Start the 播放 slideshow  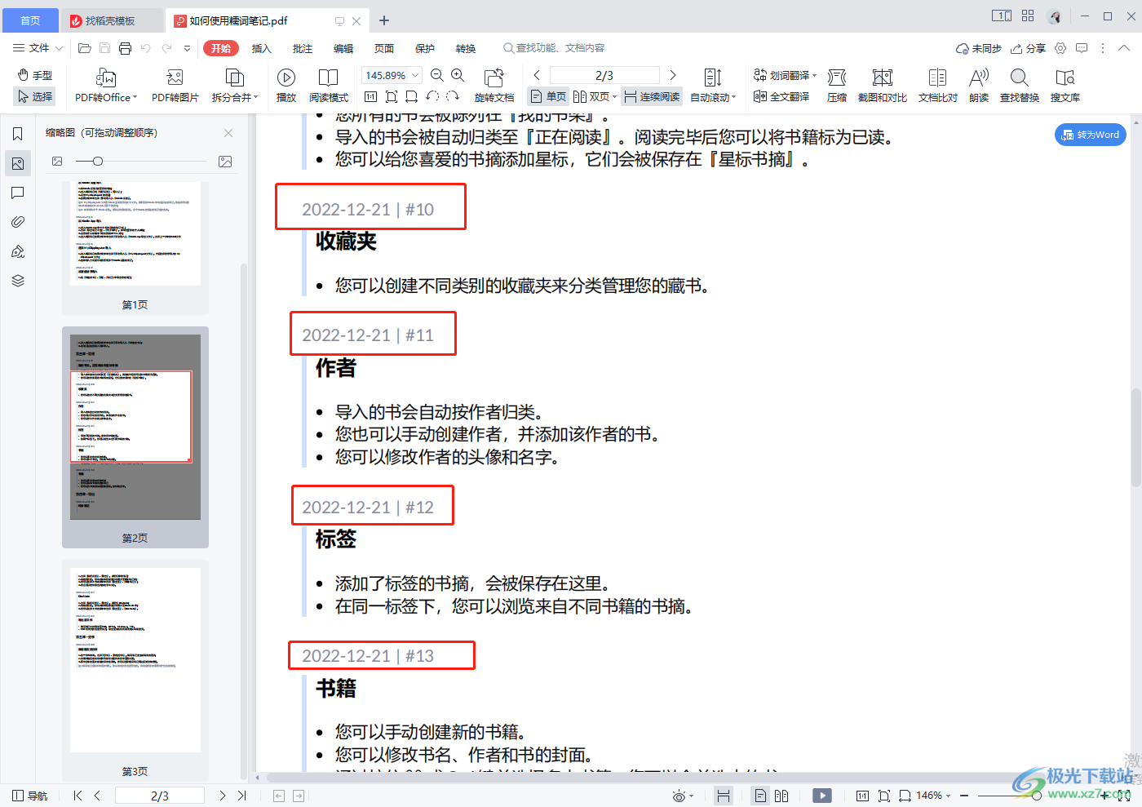tap(286, 86)
